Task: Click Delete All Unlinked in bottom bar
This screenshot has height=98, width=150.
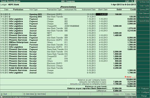Action: point(40,94)
